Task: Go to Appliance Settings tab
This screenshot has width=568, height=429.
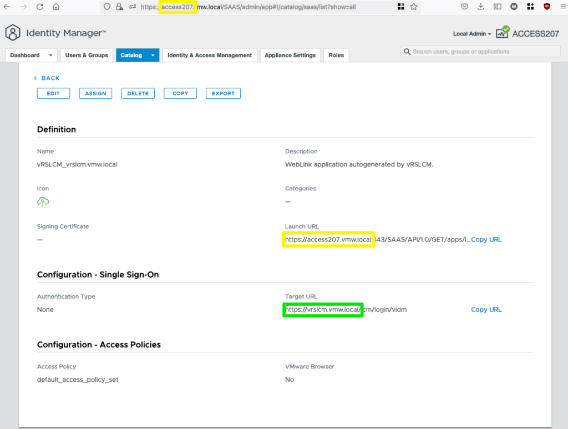Action: point(290,55)
